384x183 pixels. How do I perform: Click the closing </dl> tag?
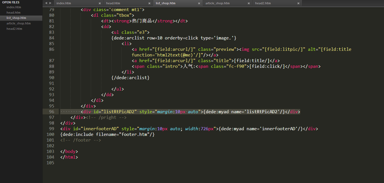(97, 100)
